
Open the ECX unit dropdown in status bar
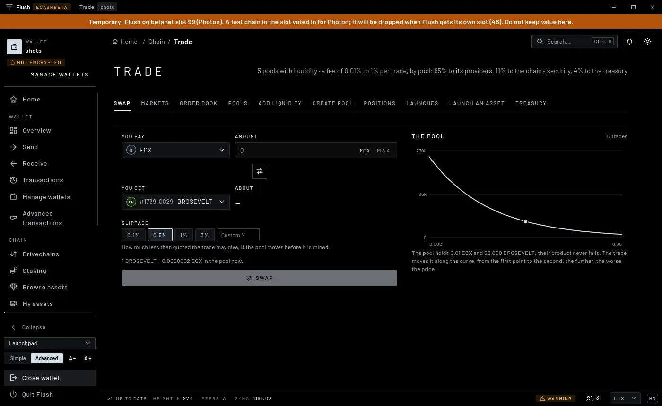coord(625,398)
